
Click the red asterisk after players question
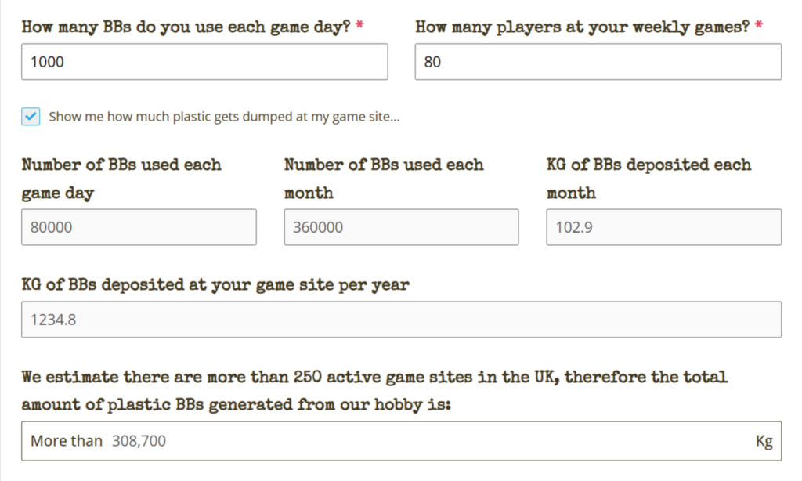[759, 27]
